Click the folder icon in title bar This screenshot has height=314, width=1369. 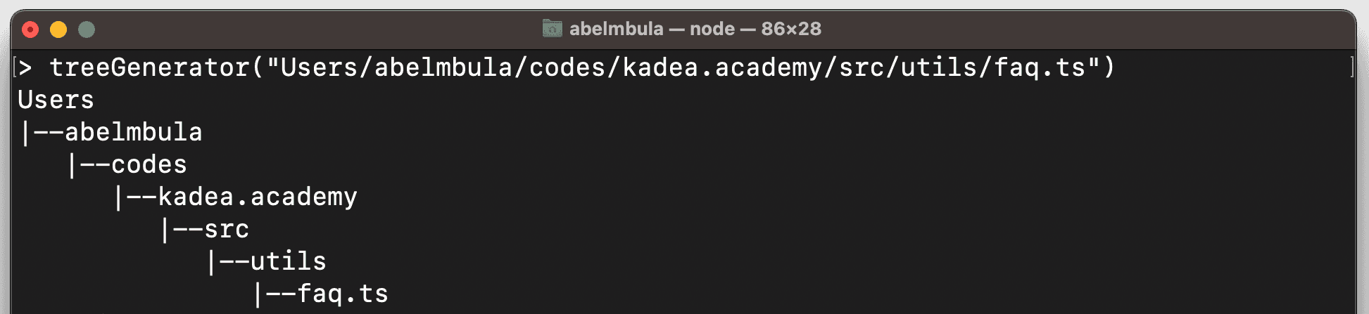[553, 29]
